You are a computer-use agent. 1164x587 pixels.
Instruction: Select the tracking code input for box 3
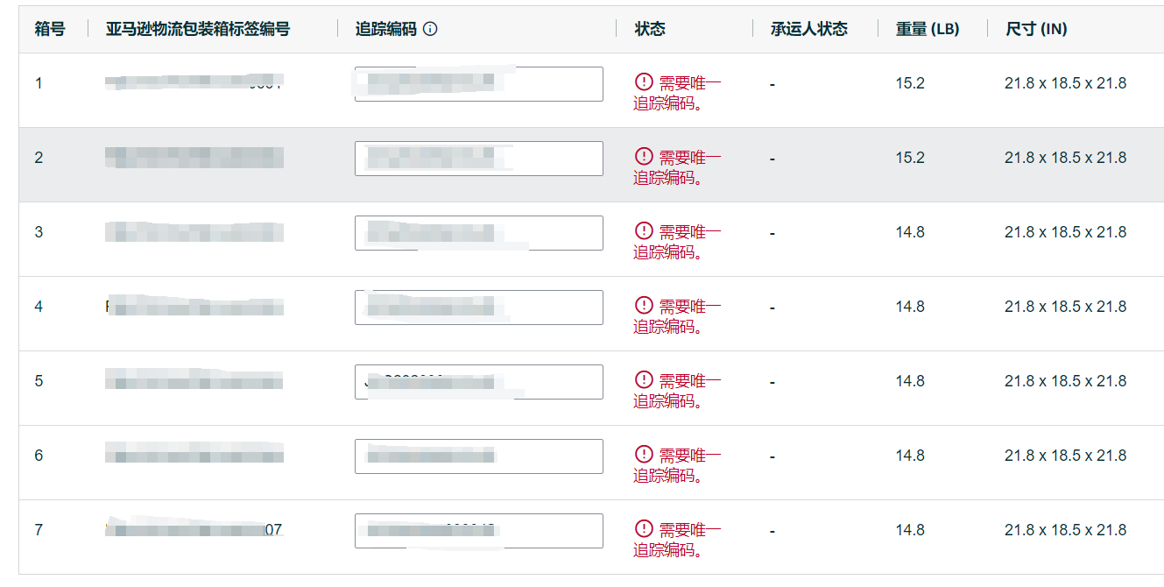tap(478, 233)
